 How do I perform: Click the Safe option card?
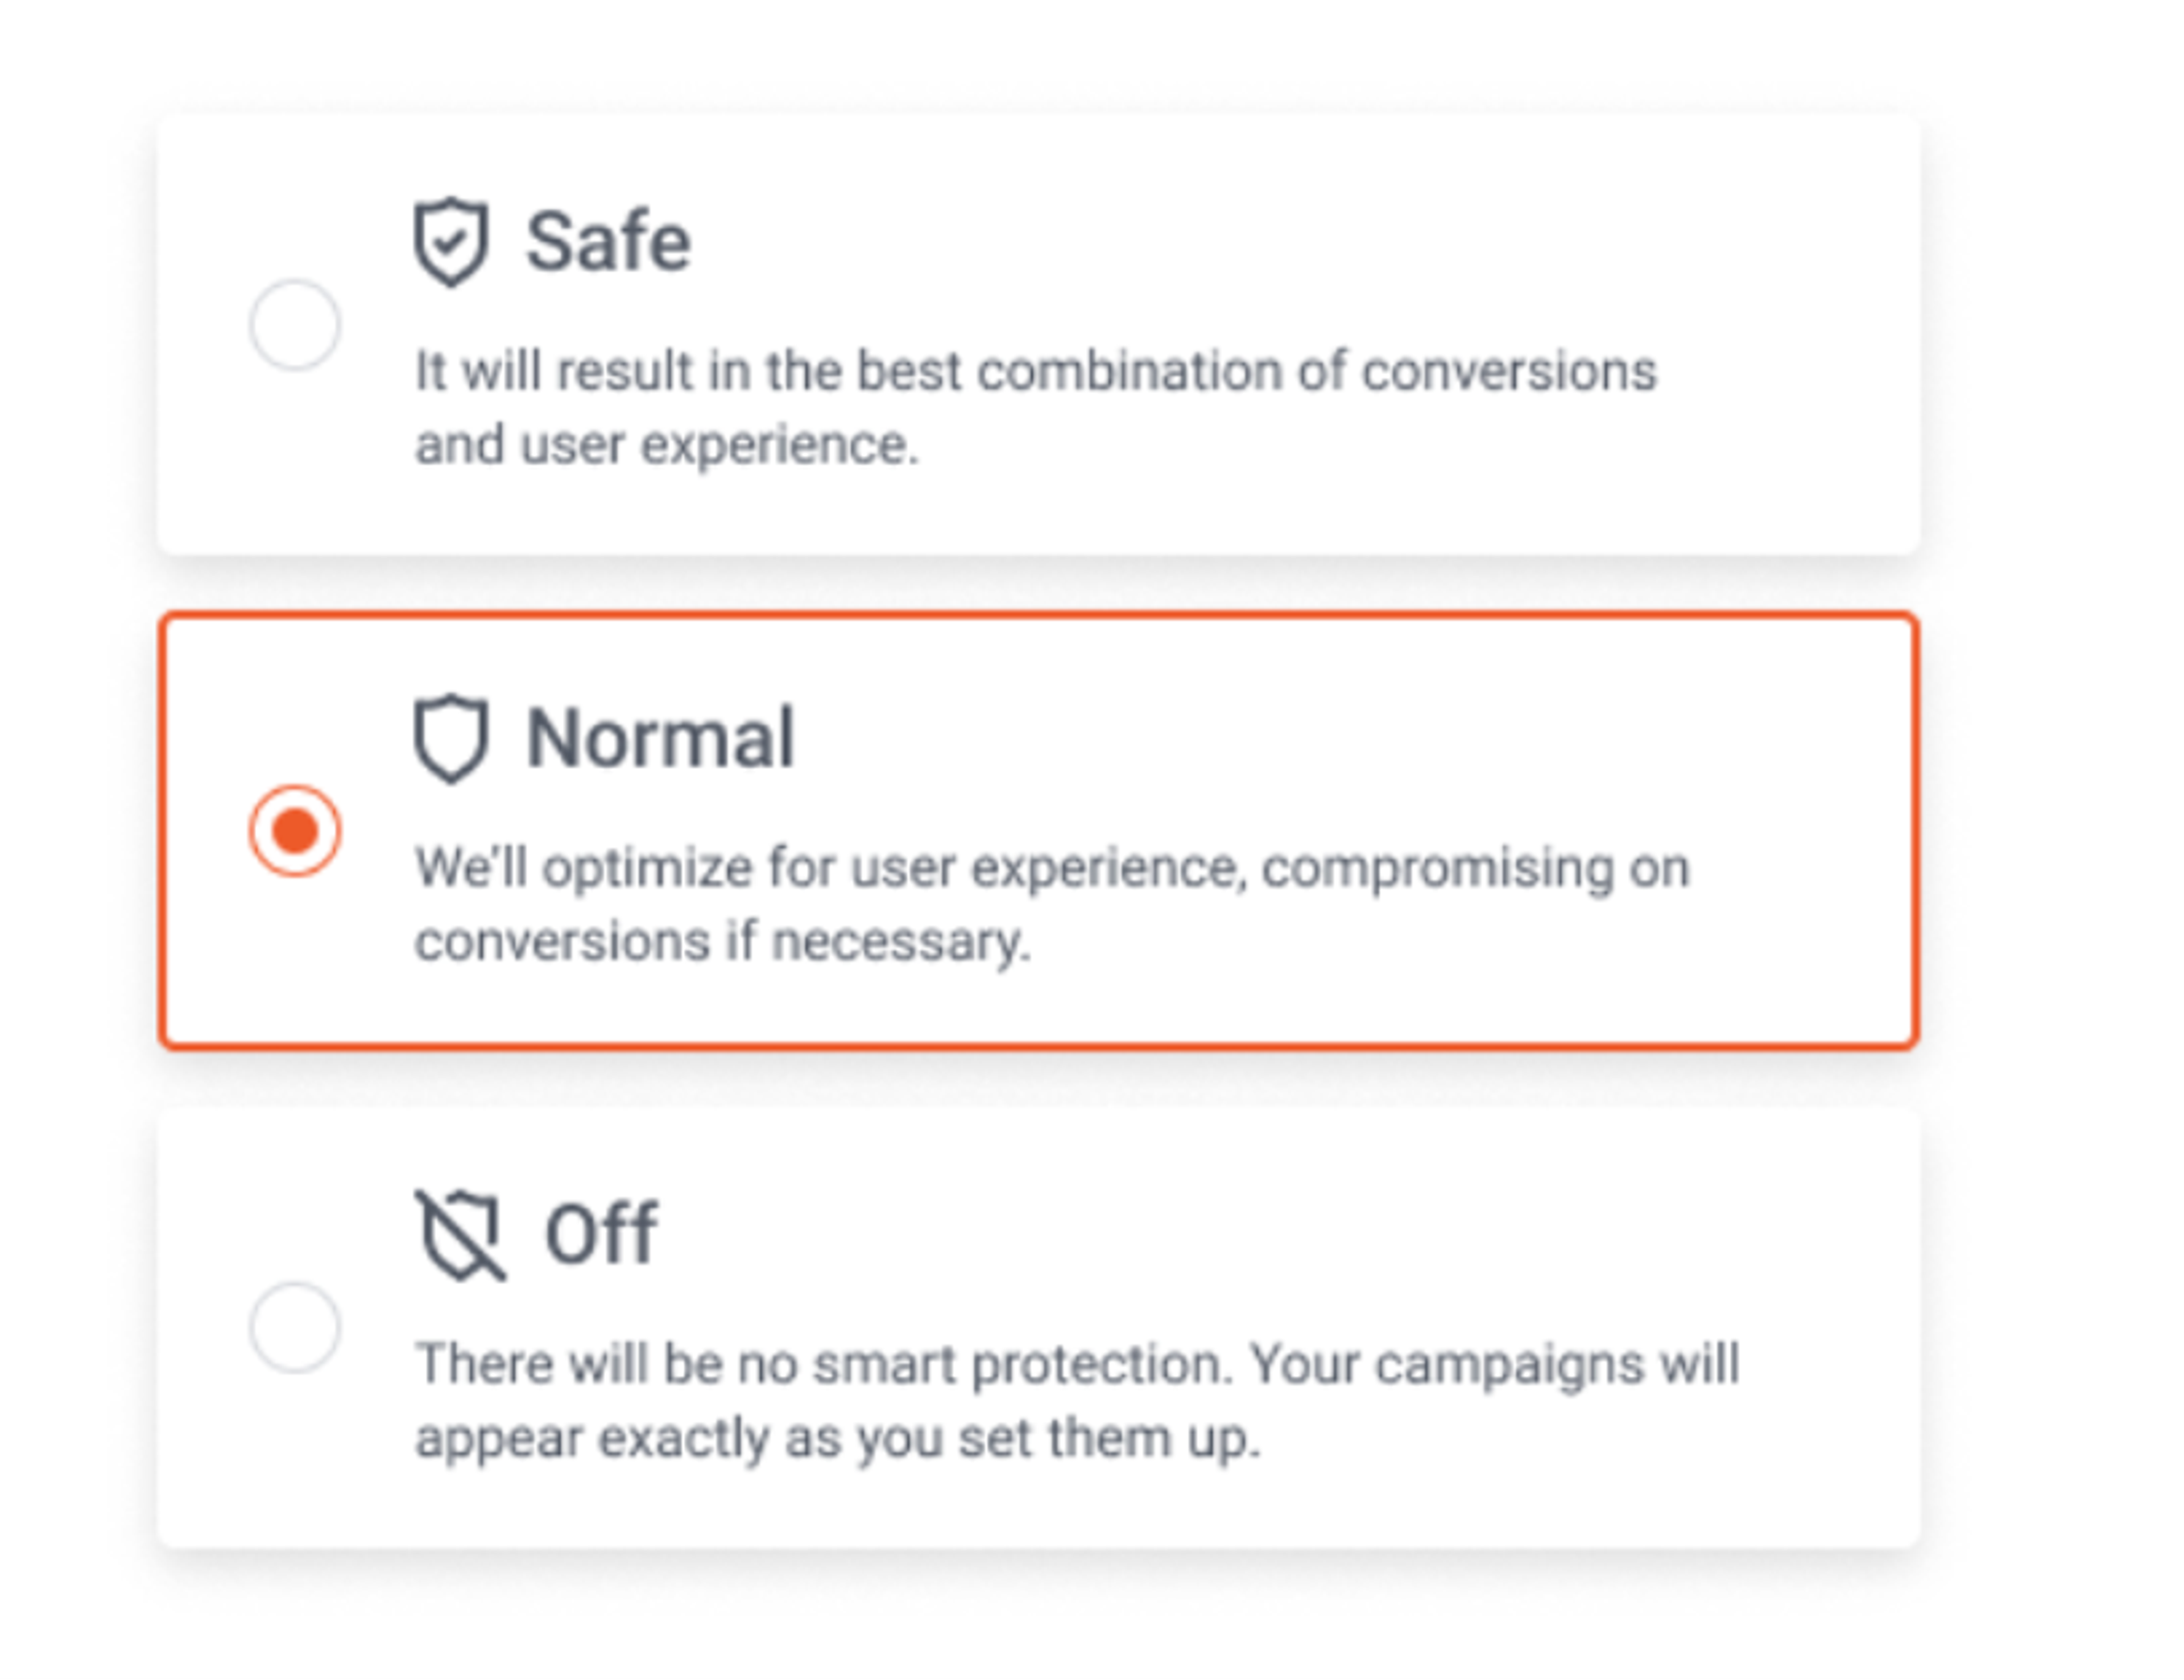(1040, 330)
